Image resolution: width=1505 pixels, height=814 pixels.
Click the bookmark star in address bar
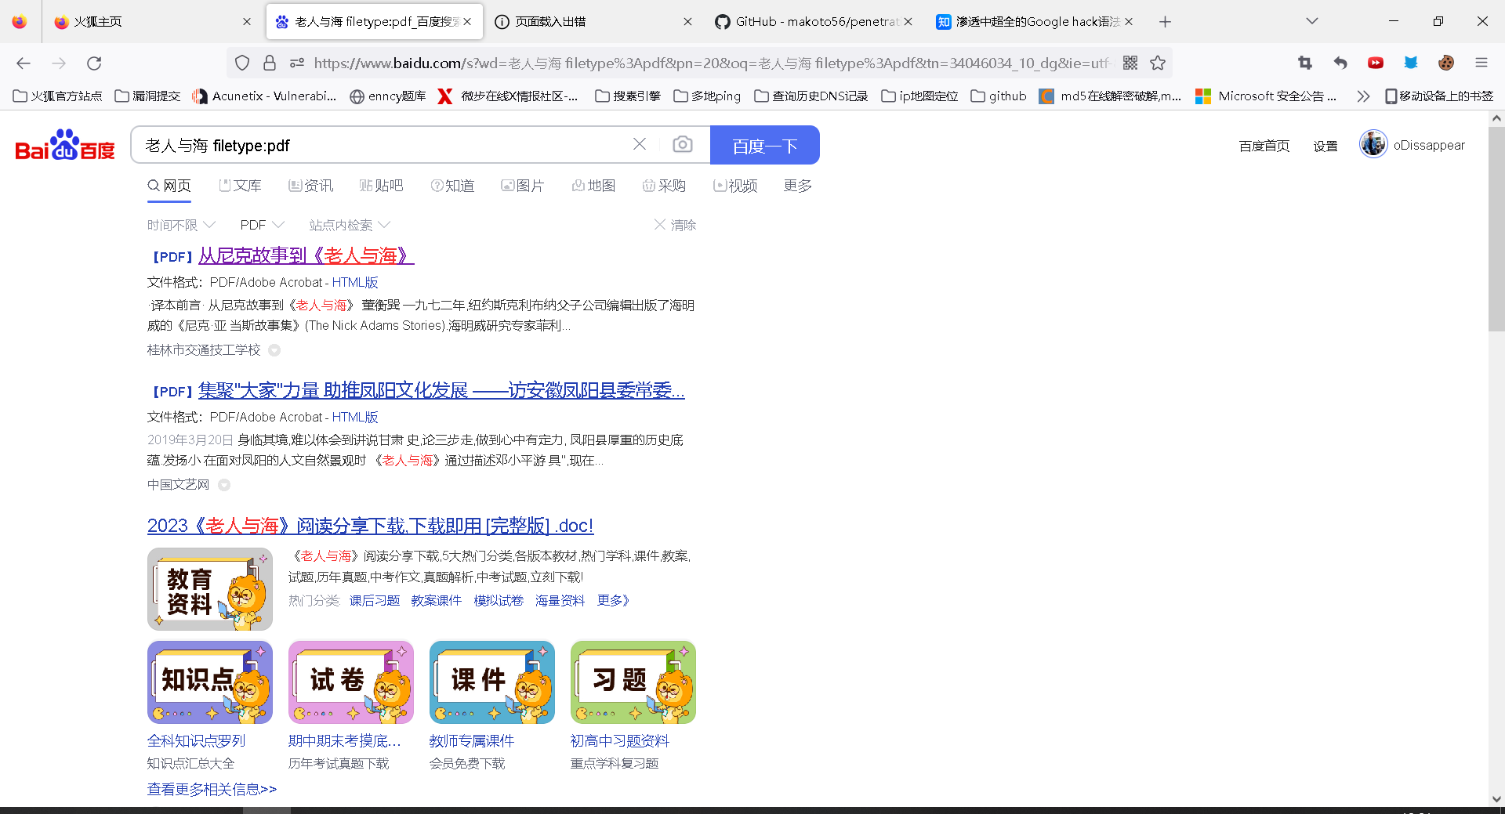(1158, 63)
